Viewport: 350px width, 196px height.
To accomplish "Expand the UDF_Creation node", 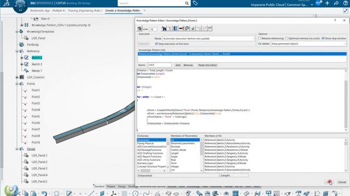I will click(x=17, y=77).
